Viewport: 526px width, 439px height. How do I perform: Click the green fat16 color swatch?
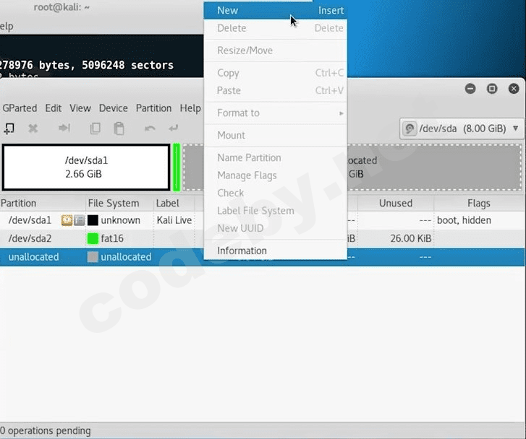[x=93, y=238]
